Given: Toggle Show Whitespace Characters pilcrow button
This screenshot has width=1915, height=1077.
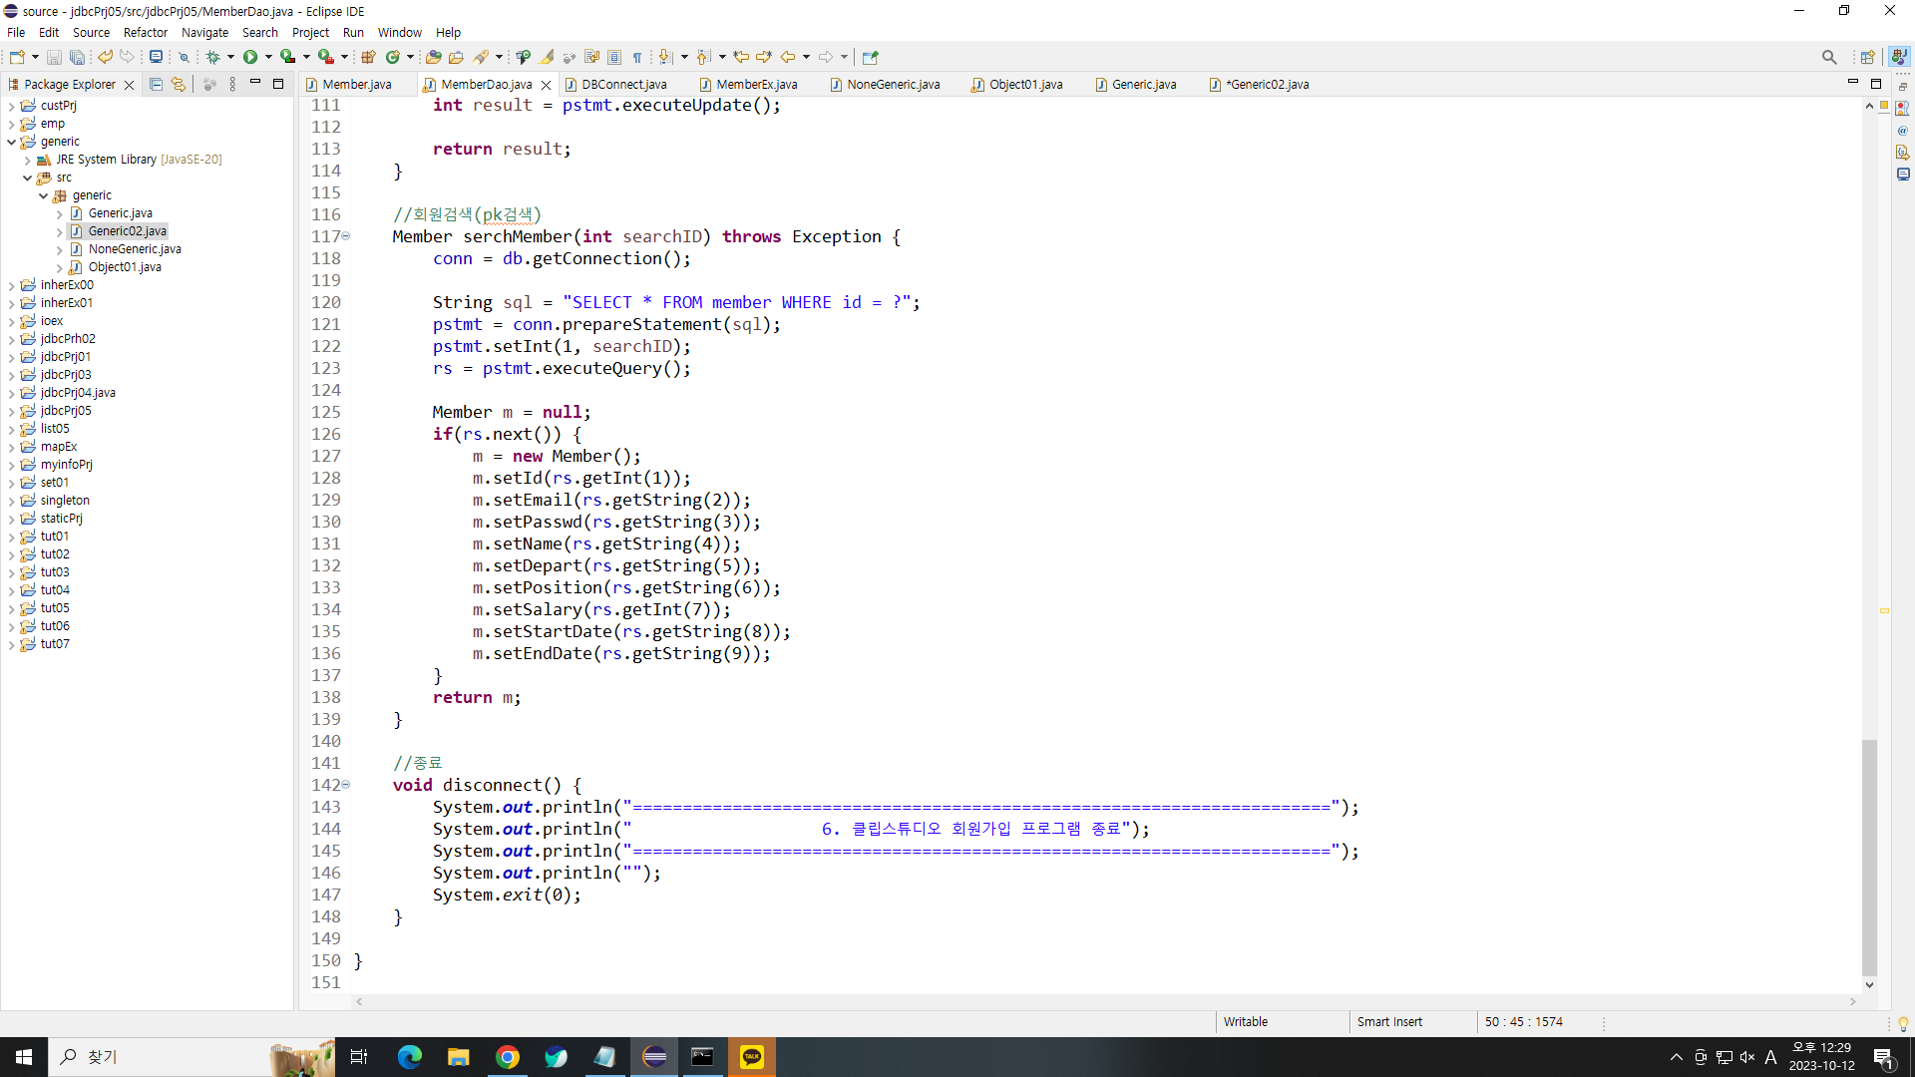Looking at the screenshot, I should coord(637,57).
